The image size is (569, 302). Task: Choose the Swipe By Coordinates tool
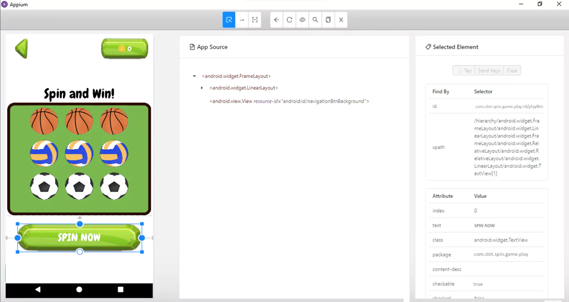click(242, 20)
